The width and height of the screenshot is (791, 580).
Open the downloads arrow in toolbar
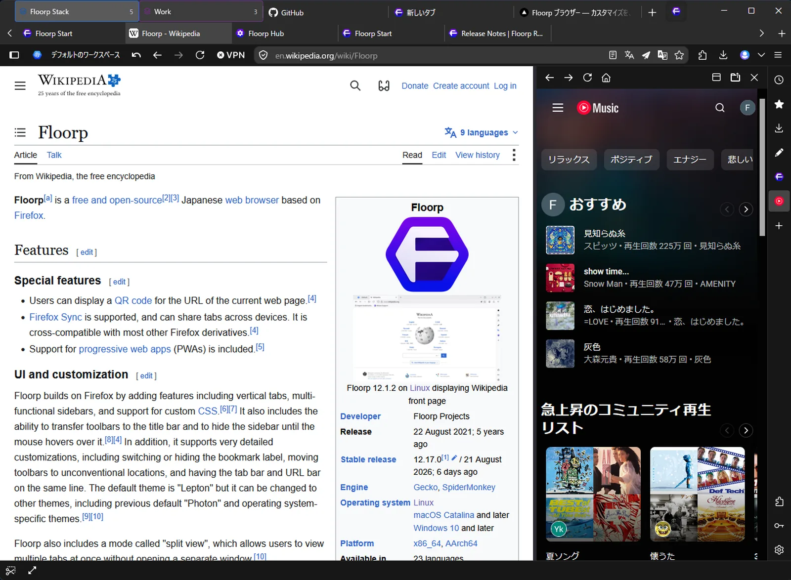tap(723, 55)
